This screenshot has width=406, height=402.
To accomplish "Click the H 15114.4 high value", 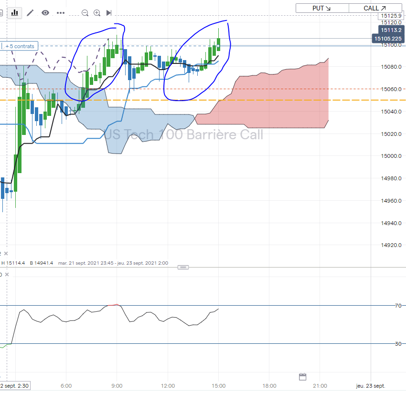I will [13, 263].
